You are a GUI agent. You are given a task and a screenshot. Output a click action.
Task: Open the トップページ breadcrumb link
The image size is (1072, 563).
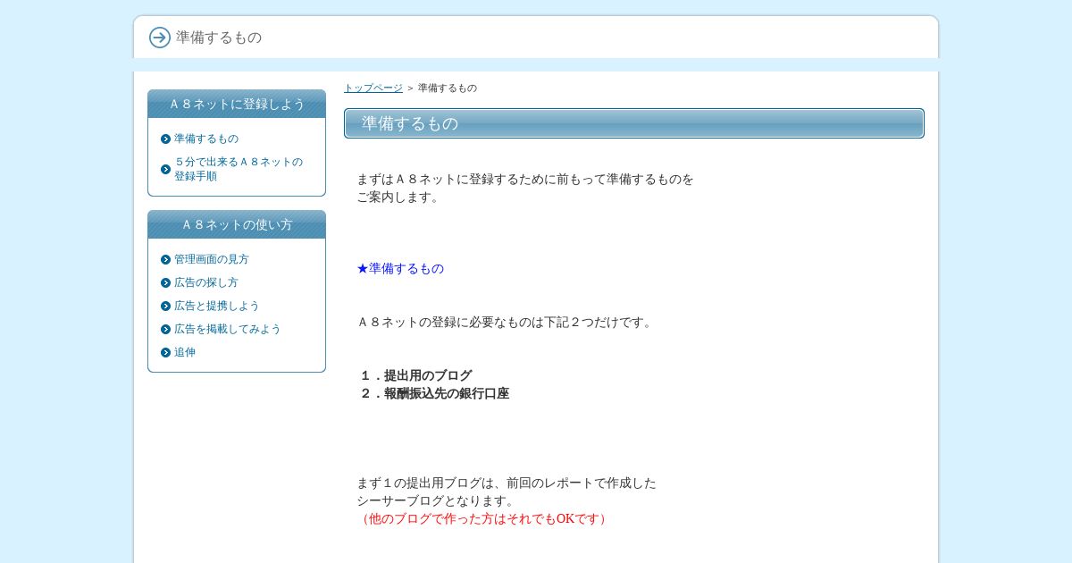coord(373,88)
